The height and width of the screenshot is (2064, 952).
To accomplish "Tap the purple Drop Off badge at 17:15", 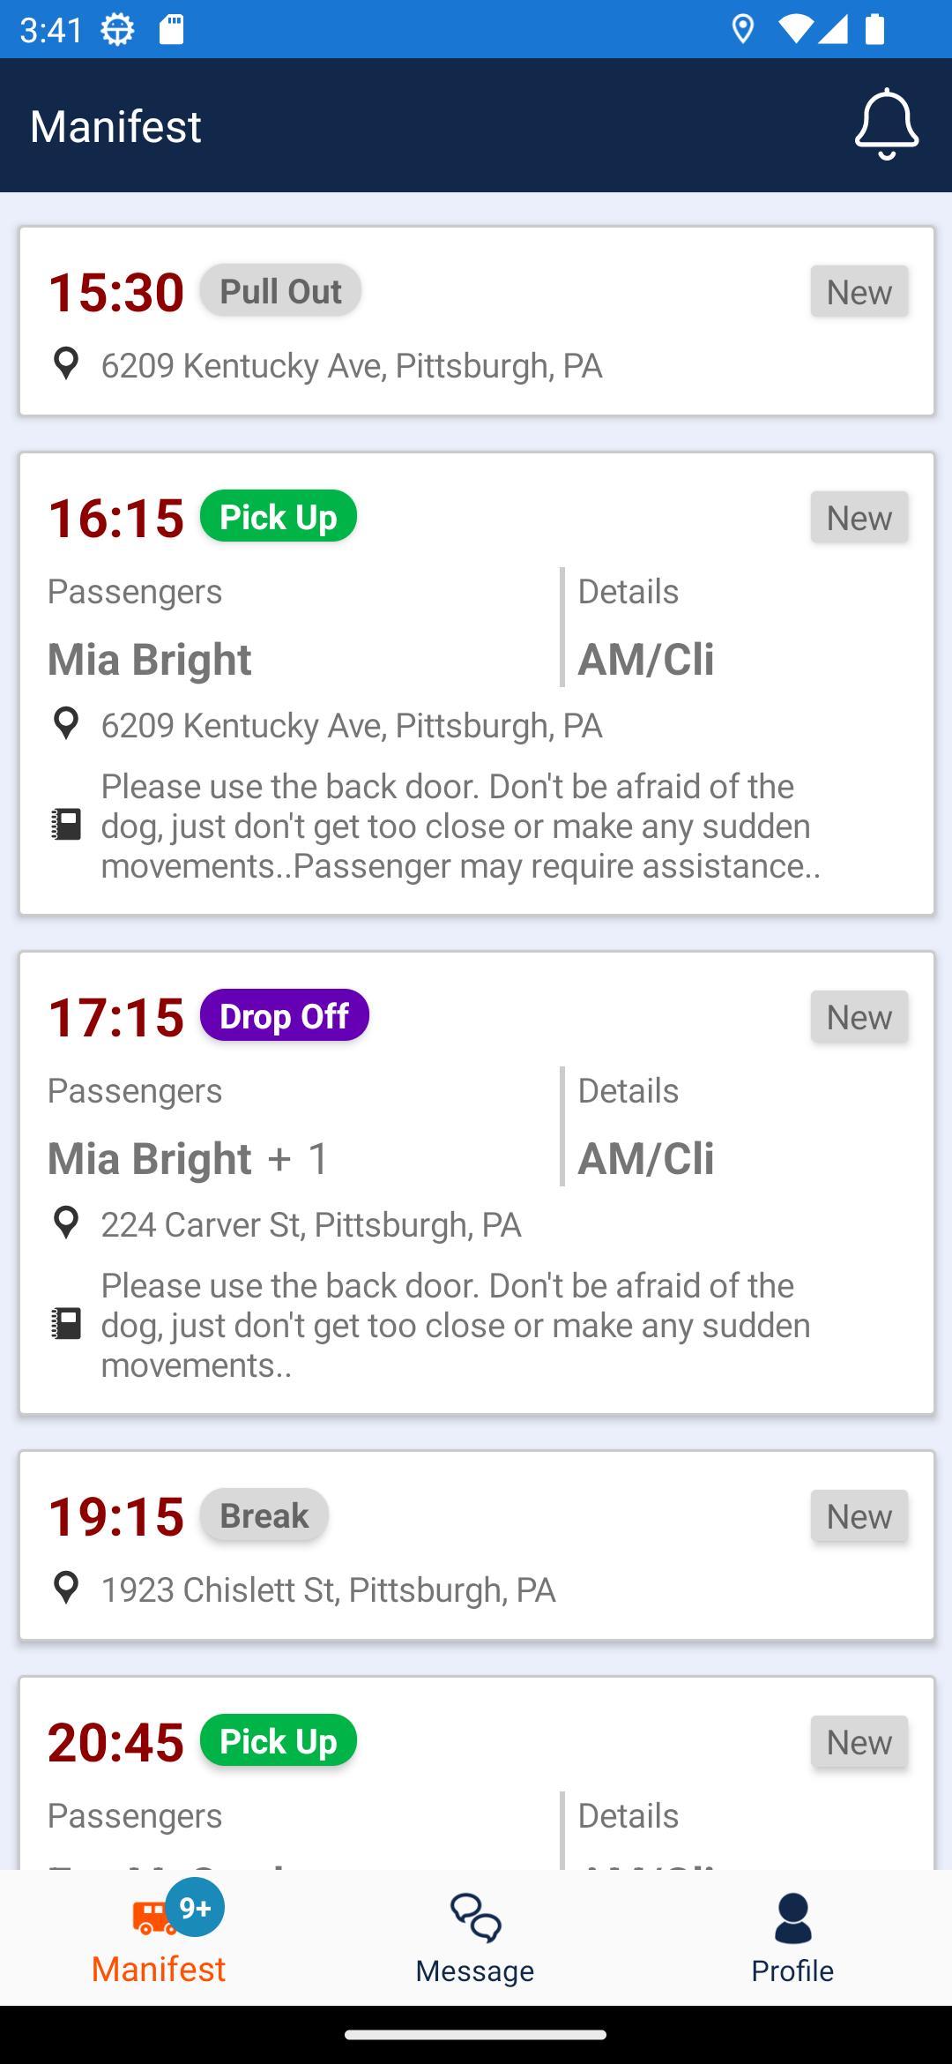I will click(284, 1015).
